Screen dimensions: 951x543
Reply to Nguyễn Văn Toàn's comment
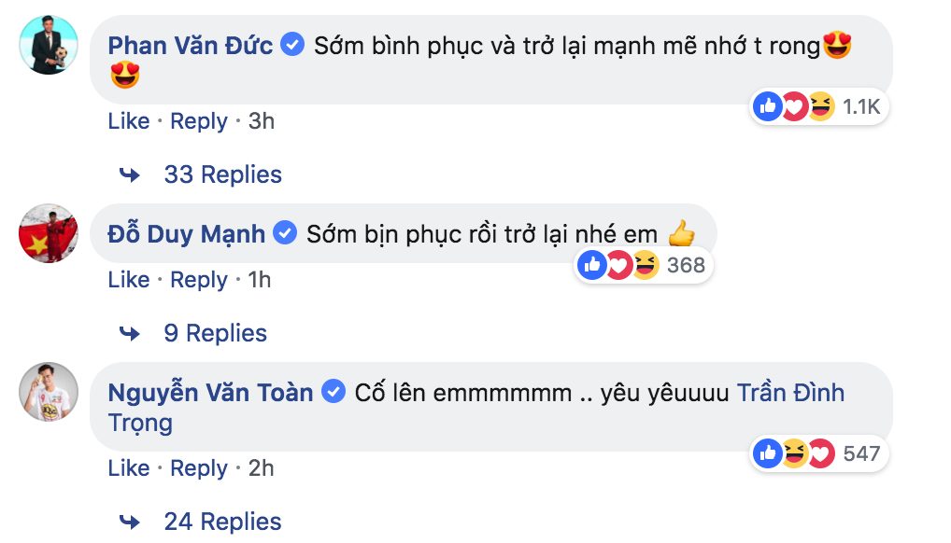pos(199,468)
